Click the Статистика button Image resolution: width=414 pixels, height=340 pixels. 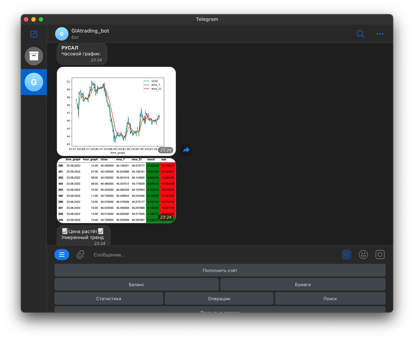[109, 298]
